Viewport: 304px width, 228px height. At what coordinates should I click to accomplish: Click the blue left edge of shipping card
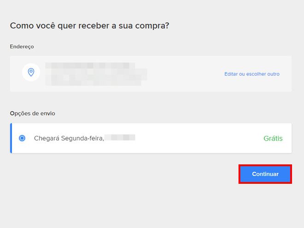tap(11, 138)
